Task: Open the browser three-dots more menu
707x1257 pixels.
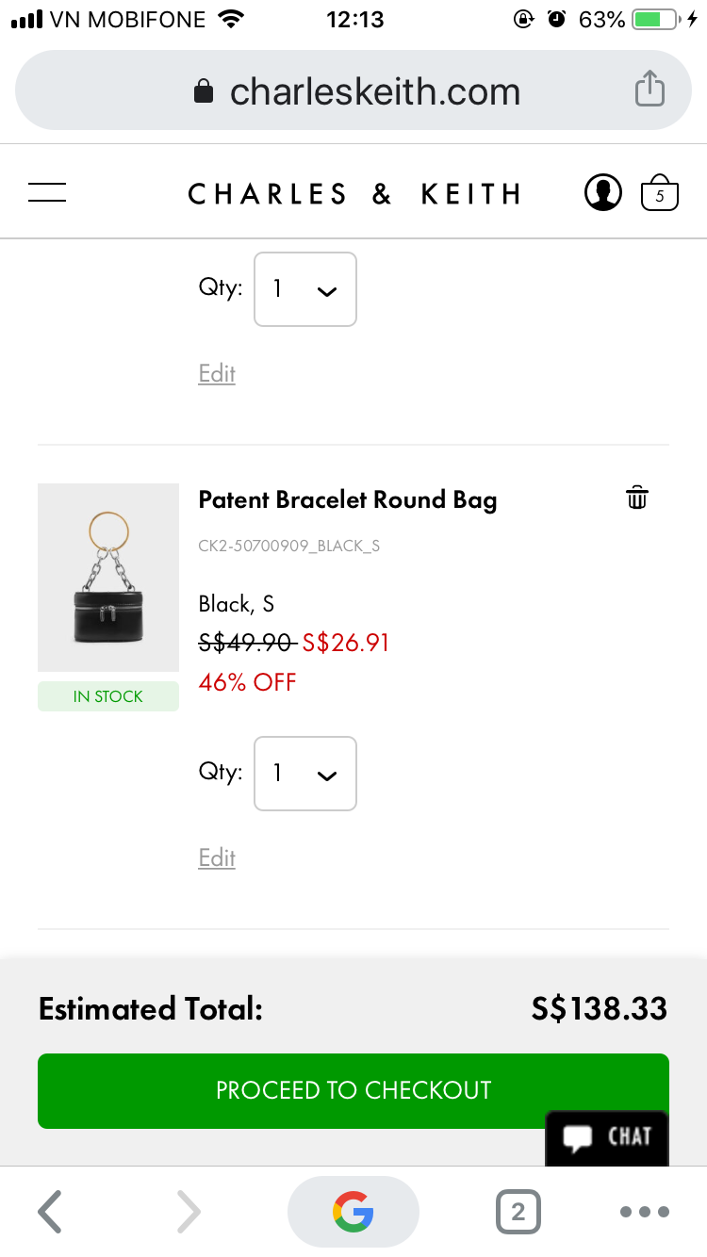Action: 645,1212
